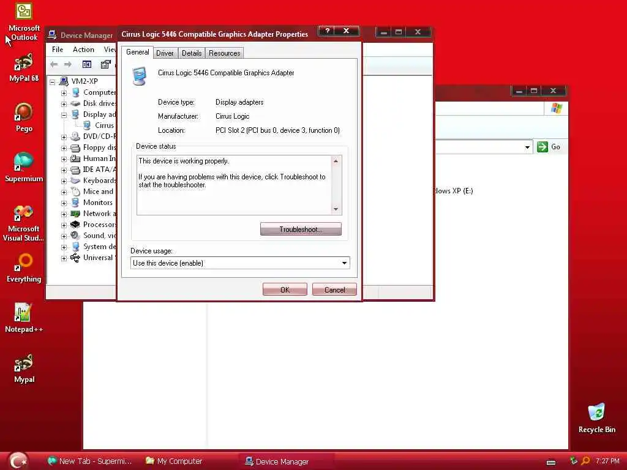Click the graphics adapter device icon in Properties
The image size is (627, 470).
click(140, 76)
